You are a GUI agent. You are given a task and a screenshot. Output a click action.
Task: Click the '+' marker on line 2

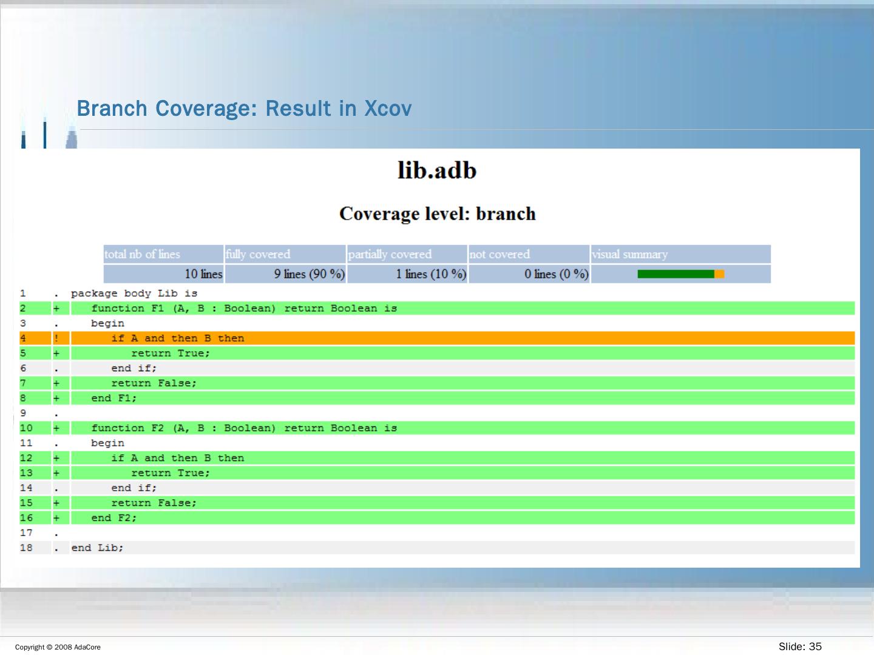coord(56,309)
